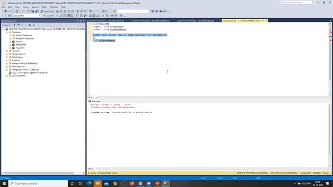Select the PolyBase folder in Object Explorer
The height and width of the screenshot is (187, 333).
[16, 60]
